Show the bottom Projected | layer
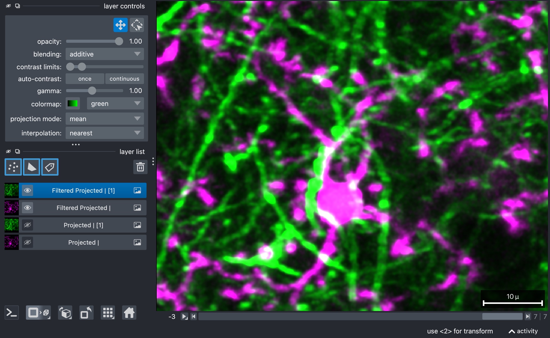The image size is (550, 338). (x=27, y=242)
